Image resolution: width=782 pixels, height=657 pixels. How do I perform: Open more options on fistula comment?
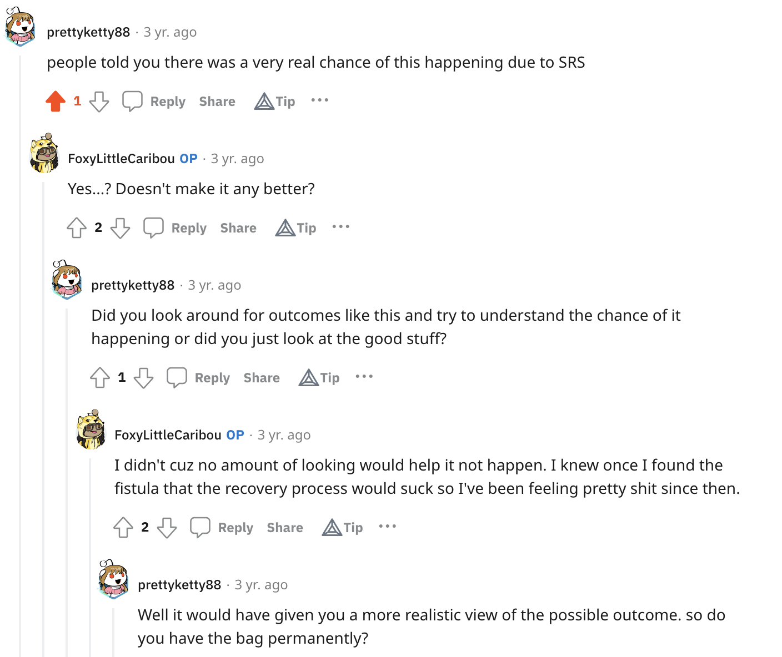(388, 527)
